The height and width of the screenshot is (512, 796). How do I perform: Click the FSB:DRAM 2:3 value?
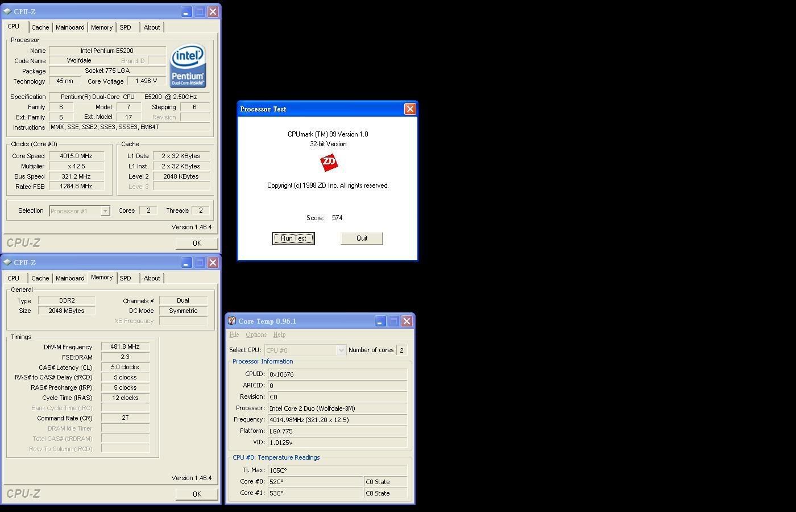tap(125, 357)
